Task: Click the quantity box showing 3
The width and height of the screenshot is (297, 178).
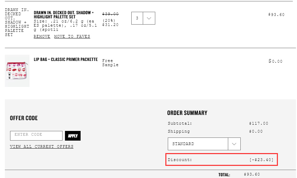Action: (x=137, y=18)
